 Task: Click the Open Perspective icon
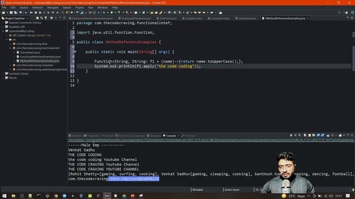[346, 13]
